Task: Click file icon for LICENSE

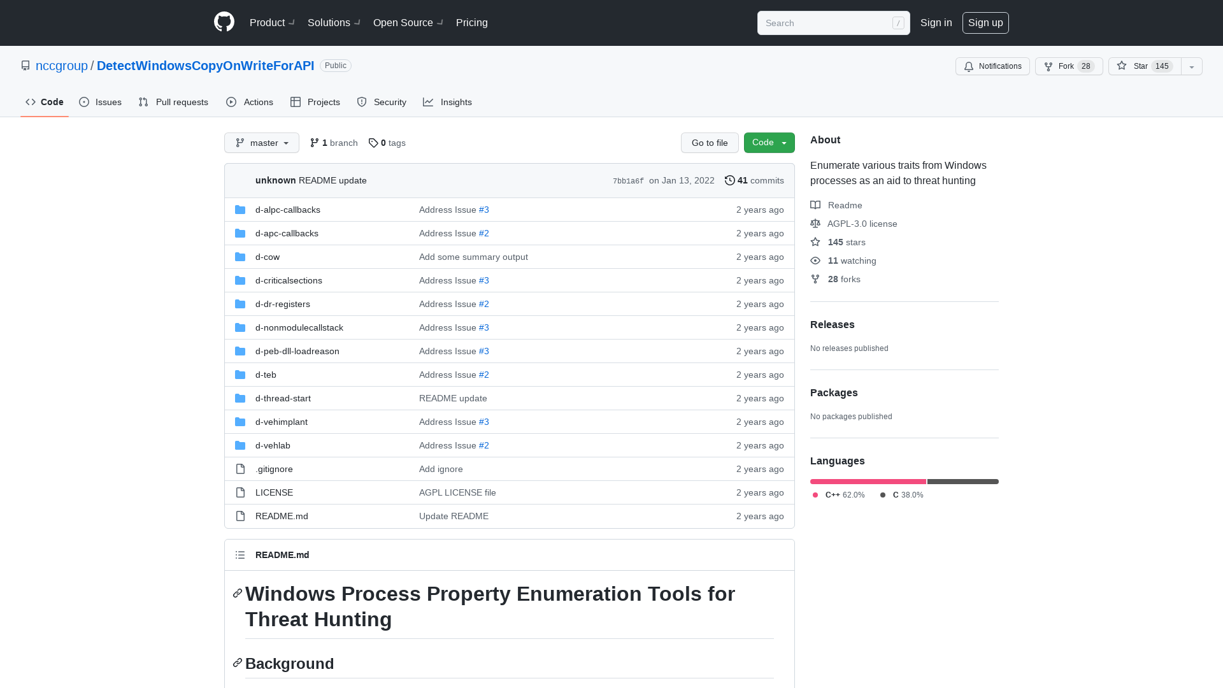Action: (x=240, y=492)
